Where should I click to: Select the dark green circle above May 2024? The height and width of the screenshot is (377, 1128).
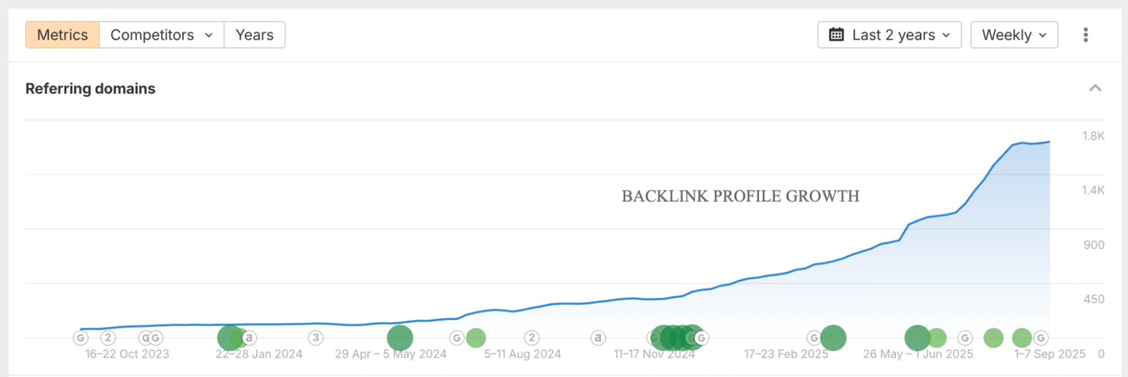(400, 338)
